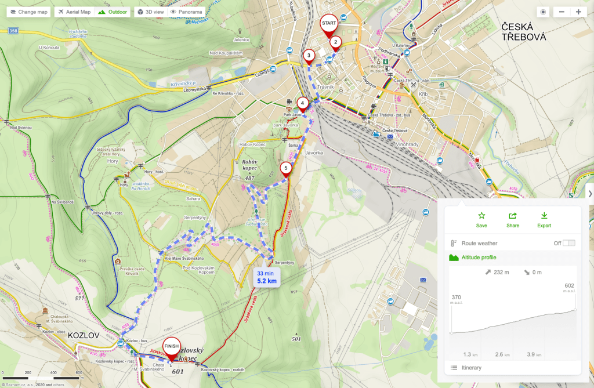This screenshot has width=594, height=388.
Task: Open the Change map menu
Action: pyautogui.click(x=29, y=12)
